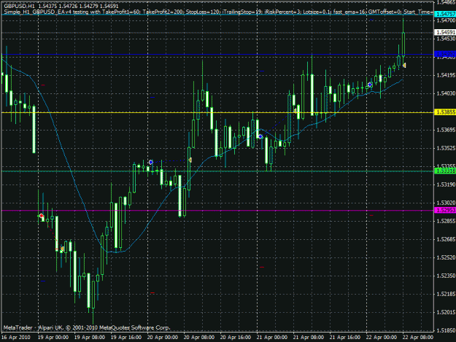Click the blue buy marker near 20 Apr 00:00
This screenshot has width=456, height=342.
(150, 162)
